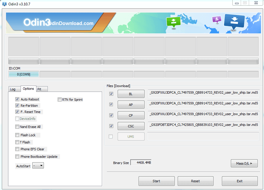Select the Options tab

click(28, 89)
